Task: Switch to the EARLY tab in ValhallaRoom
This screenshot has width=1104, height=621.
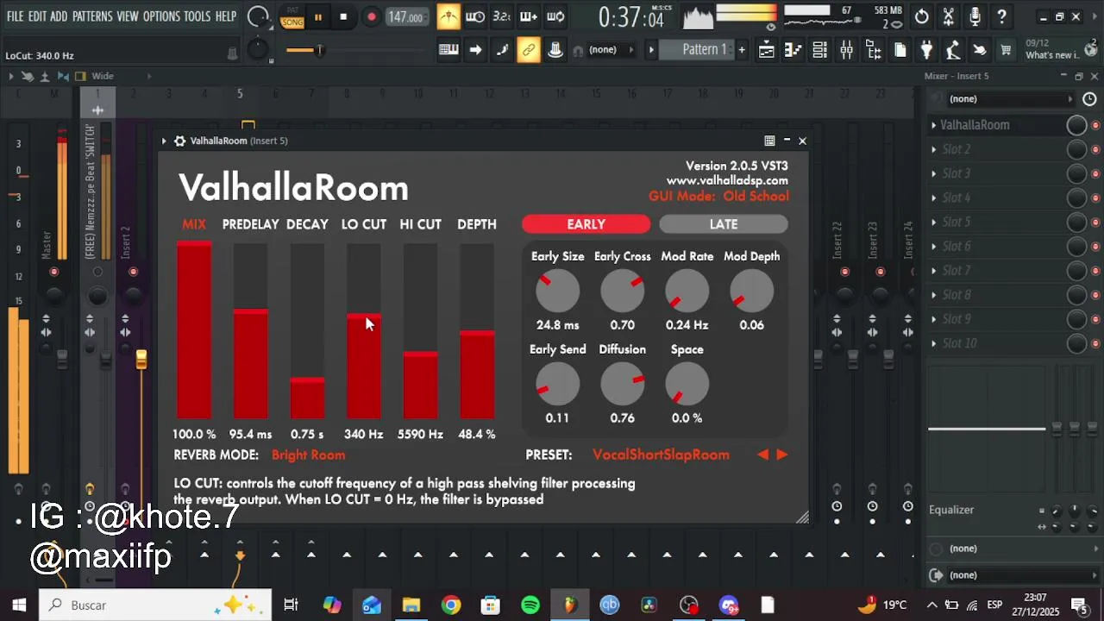Action: (586, 224)
